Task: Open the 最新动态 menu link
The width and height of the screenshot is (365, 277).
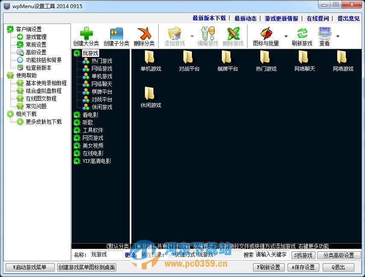Action: point(246,18)
